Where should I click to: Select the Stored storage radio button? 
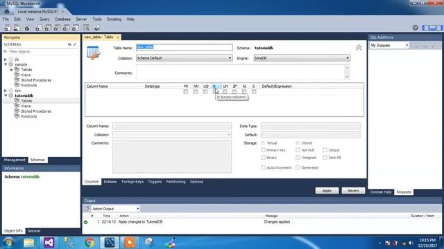(298, 143)
